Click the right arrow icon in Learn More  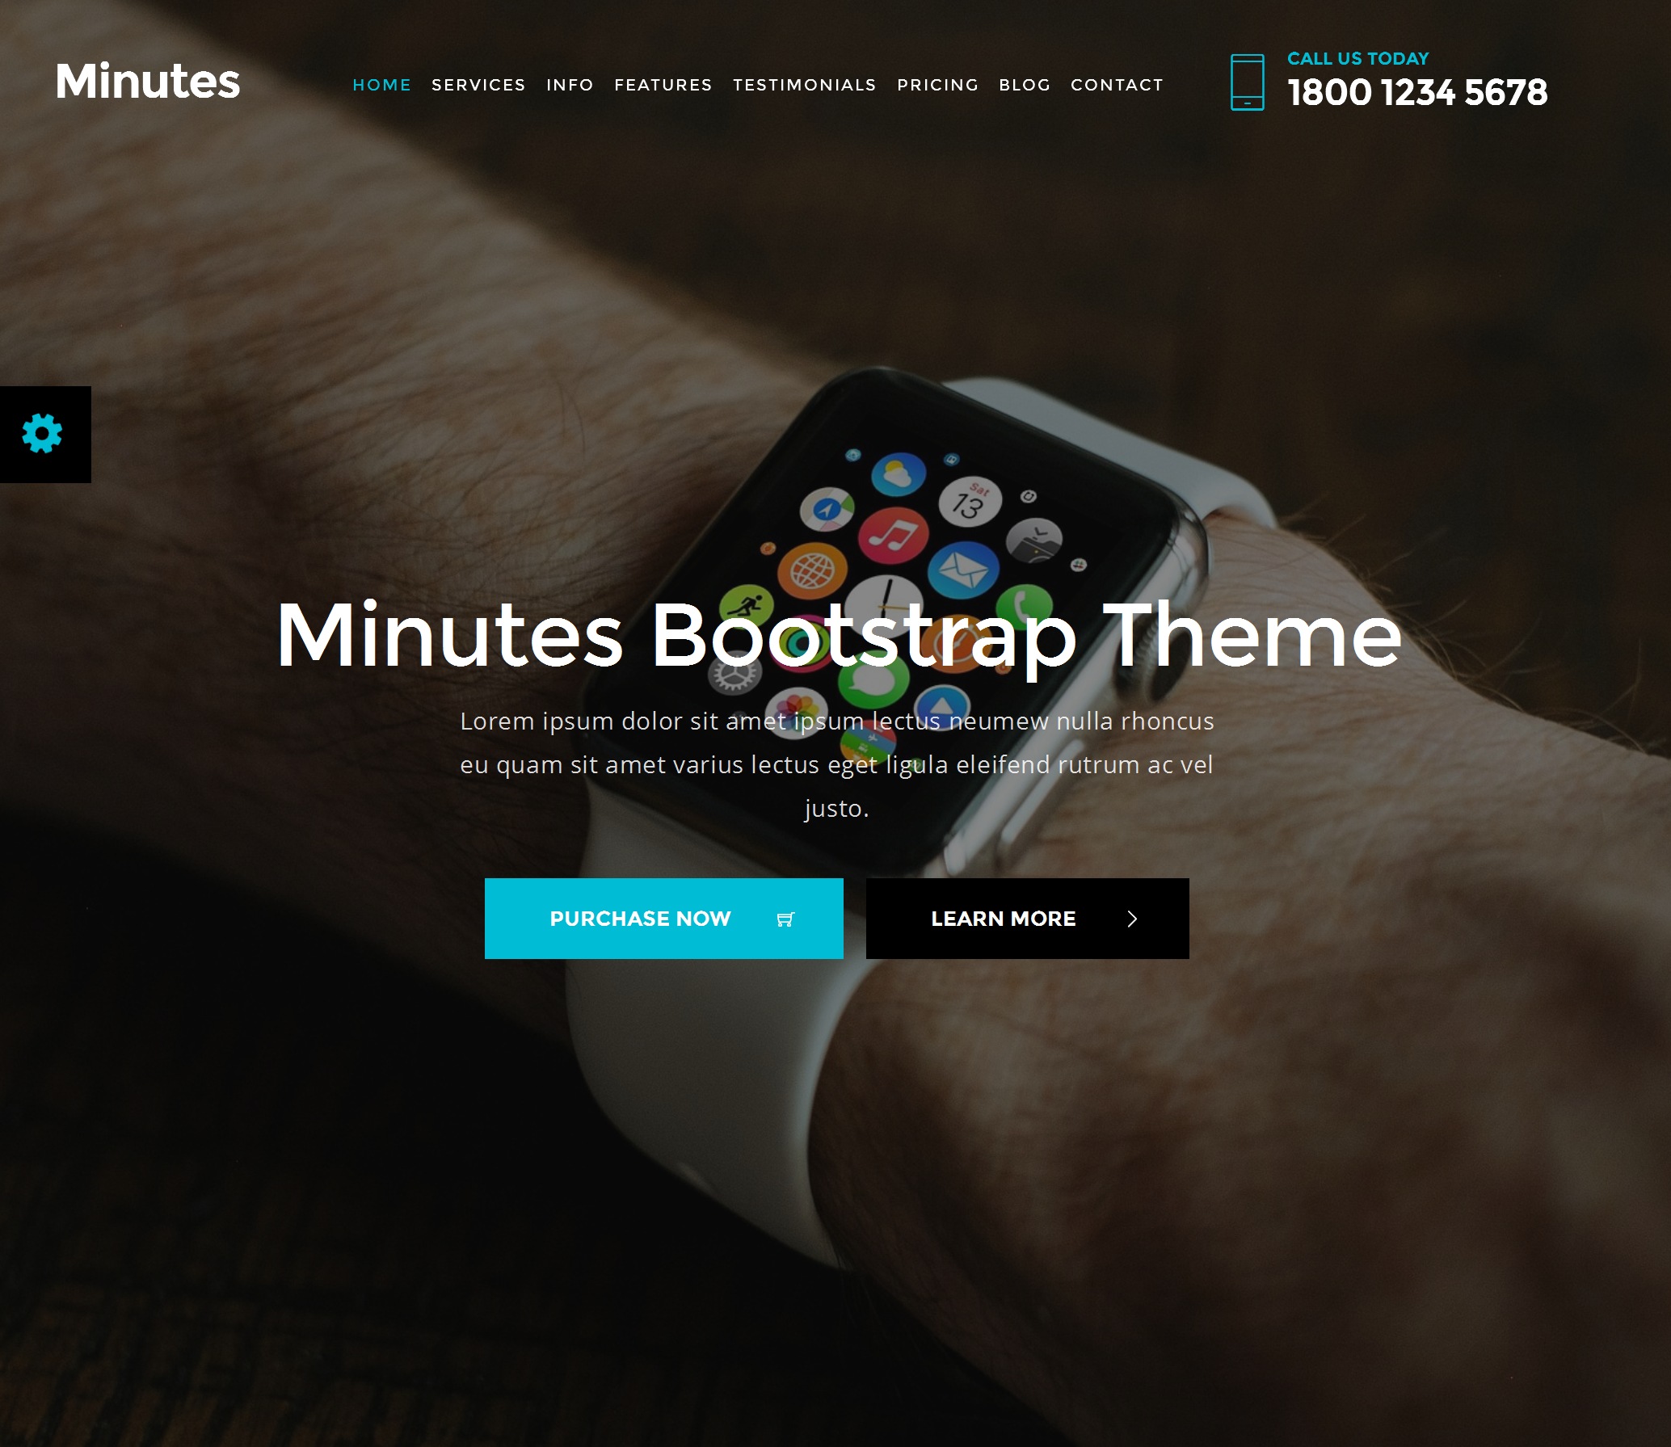point(1134,919)
